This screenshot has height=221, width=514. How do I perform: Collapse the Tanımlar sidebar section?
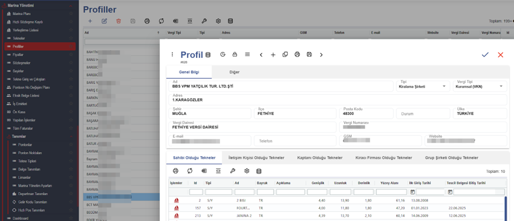71,136
